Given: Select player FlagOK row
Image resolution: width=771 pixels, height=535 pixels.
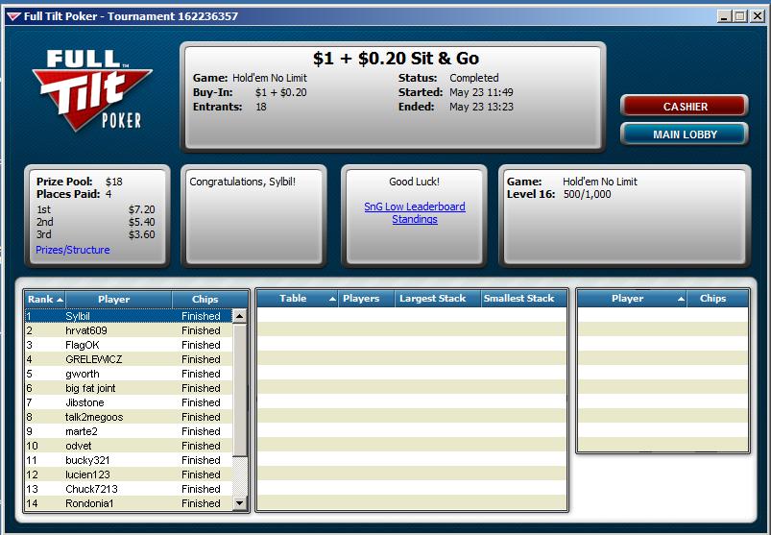Looking at the screenshot, I should 129,345.
